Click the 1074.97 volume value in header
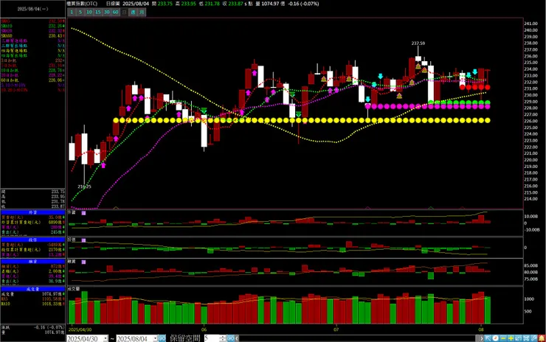 coord(270,4)
